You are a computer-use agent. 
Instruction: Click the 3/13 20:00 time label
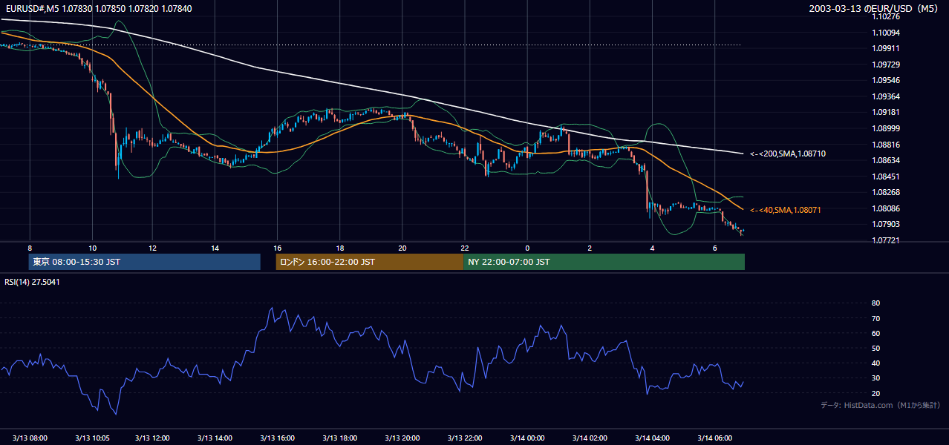click(x=402, y=438)
